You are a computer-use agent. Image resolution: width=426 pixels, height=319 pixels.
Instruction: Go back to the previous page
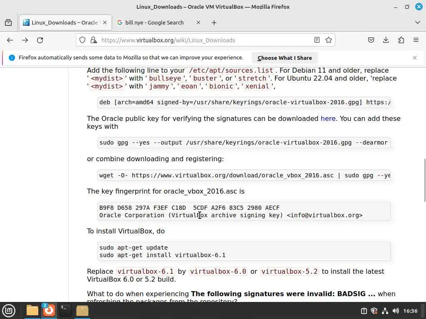tap(10, 40)
